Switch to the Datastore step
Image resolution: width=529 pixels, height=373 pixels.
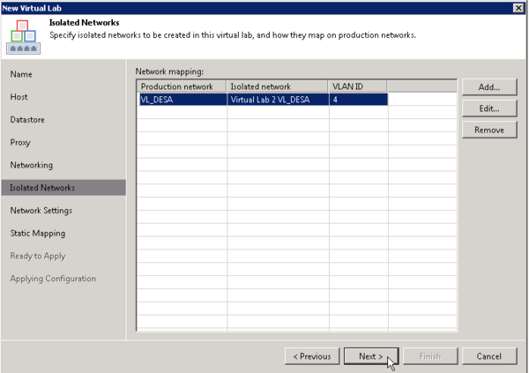27,120
